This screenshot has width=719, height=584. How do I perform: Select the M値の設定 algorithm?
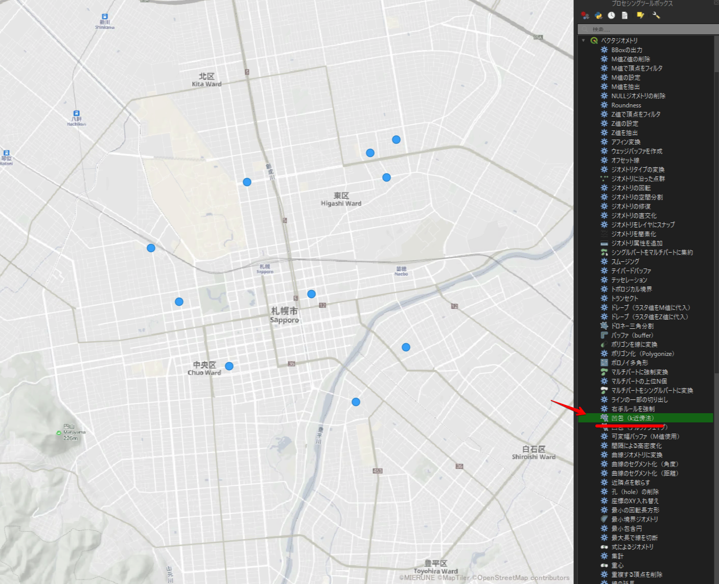(625, 77)
